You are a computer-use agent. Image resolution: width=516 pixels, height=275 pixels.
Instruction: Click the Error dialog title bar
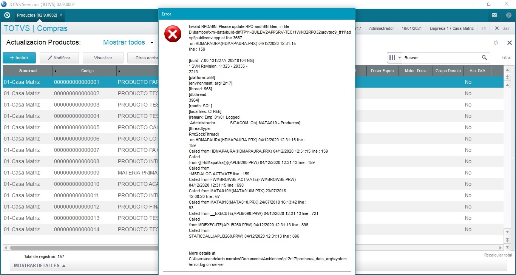click(x=257, y=14)
